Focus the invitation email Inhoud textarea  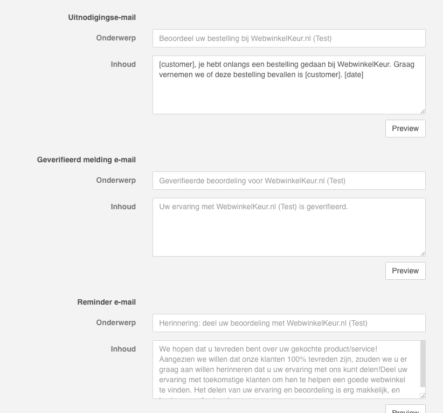click(x=289, y=92)
